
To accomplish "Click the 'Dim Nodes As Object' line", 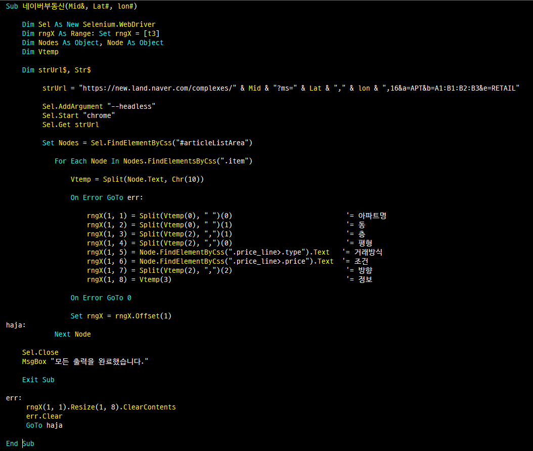I will click(93, 43).
